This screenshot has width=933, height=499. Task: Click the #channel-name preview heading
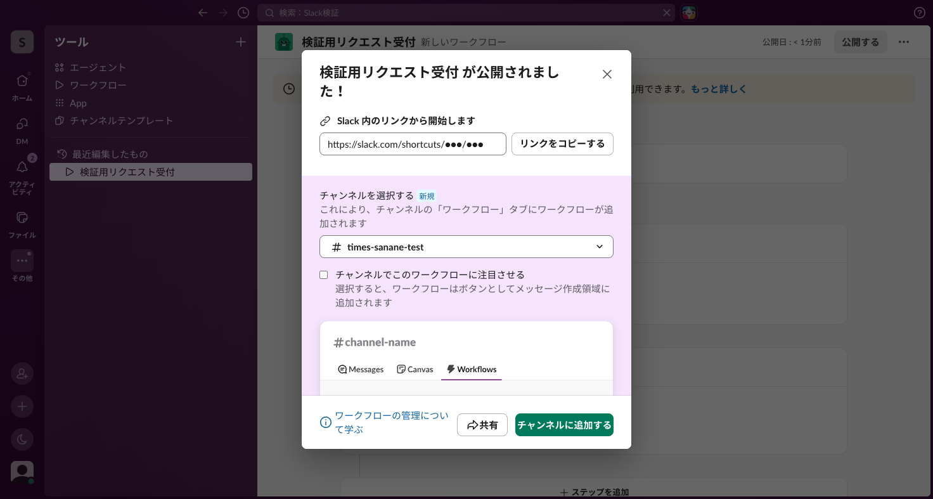pos(375,342)
